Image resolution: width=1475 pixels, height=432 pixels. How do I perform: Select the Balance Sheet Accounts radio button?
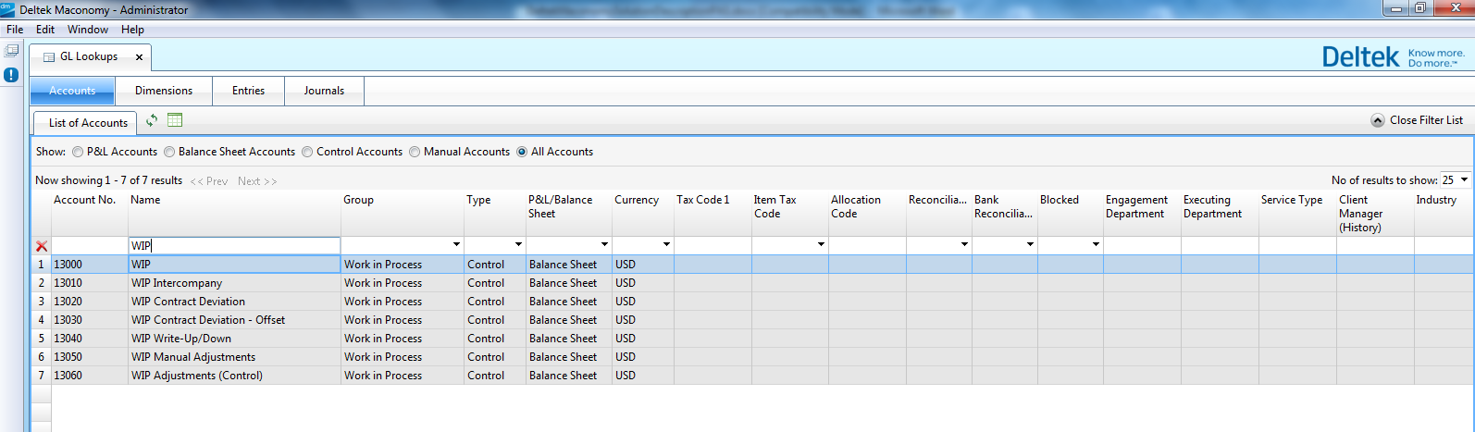[169, 152]
